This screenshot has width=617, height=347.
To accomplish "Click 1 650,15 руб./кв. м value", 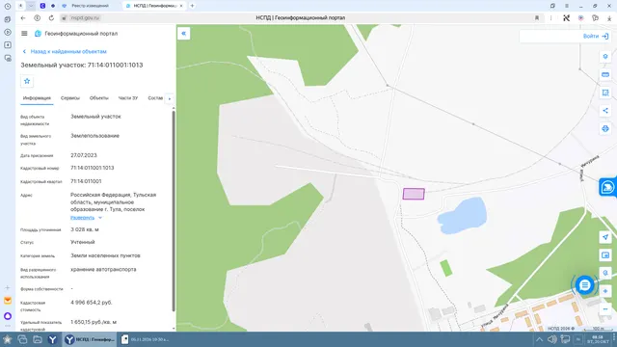I will tap(94, 322).
